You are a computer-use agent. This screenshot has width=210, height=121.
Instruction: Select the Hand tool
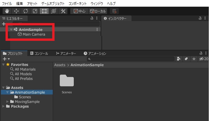coord(7,11)
